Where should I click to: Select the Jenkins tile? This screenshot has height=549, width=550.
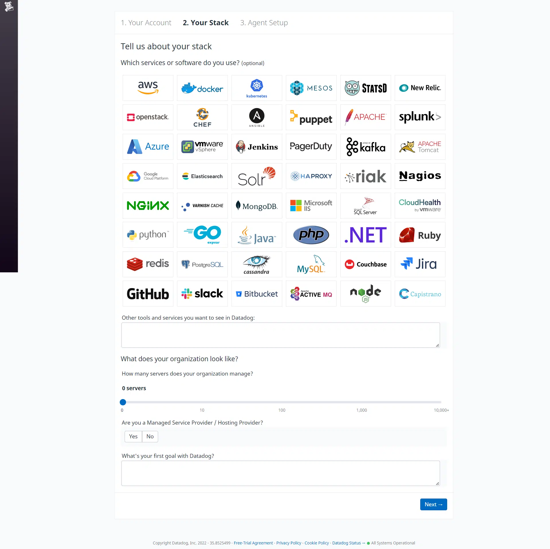click(x=257, y=147)
